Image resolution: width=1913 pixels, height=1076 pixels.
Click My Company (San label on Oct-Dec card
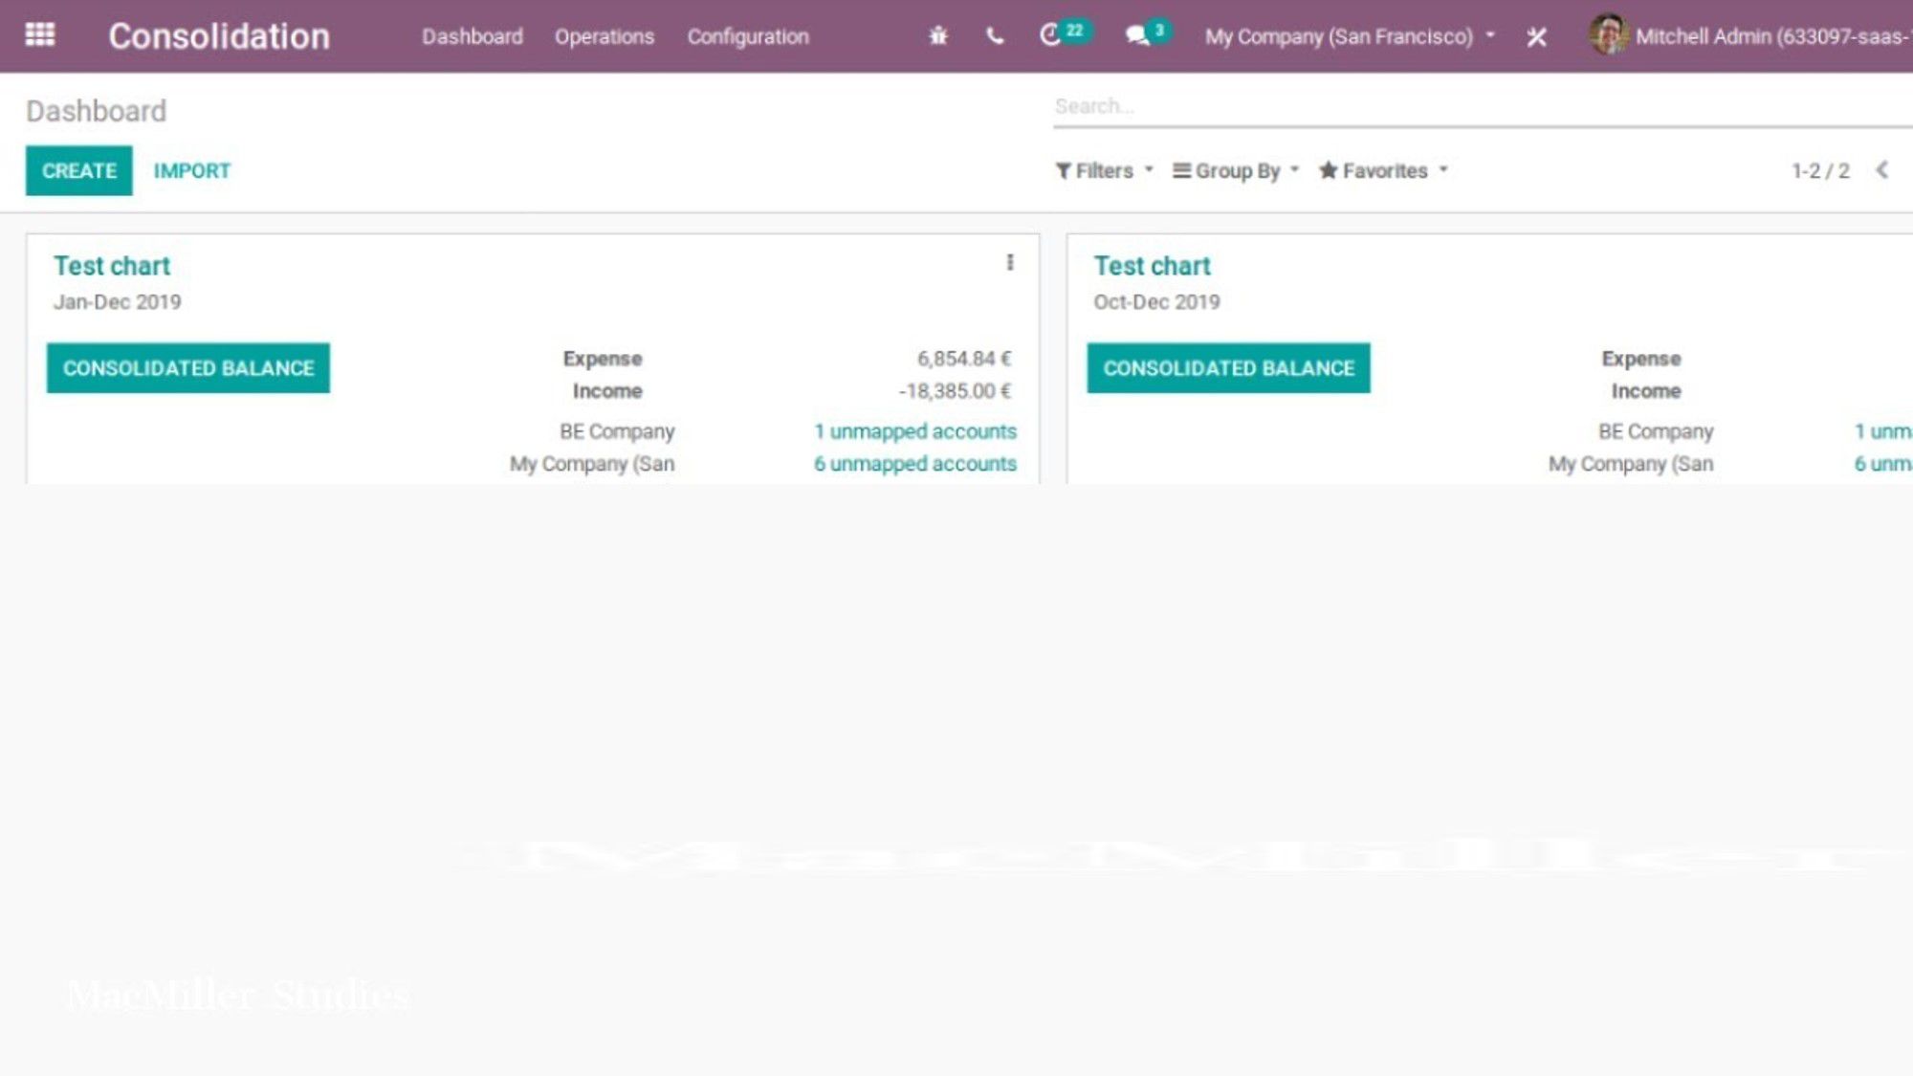[x=1631, y=464]
